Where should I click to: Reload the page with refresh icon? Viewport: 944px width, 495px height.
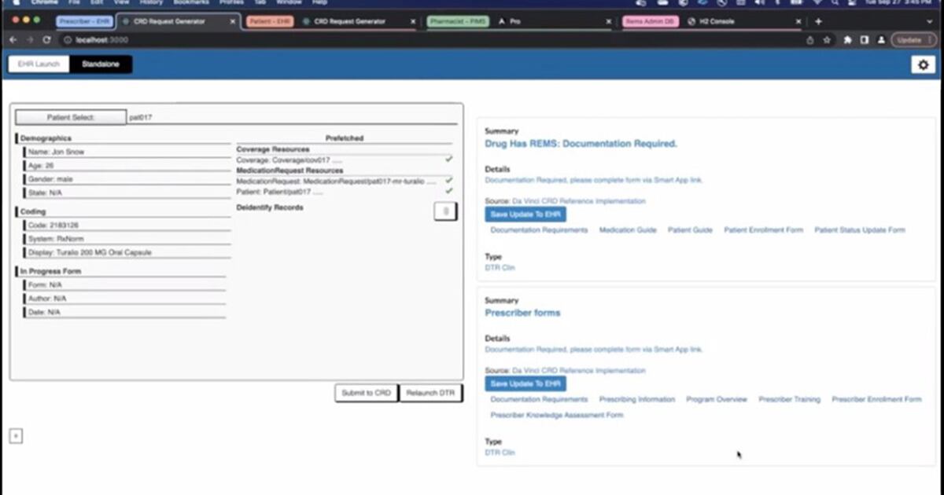pyautogui.click(x=49, y=39)
